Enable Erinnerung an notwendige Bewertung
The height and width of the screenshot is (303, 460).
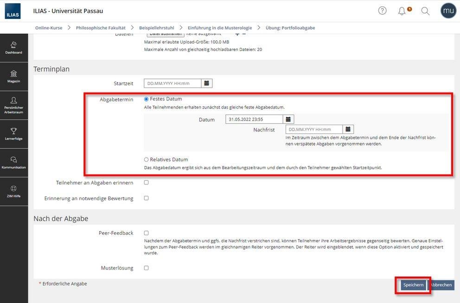[x=146, y=198]
